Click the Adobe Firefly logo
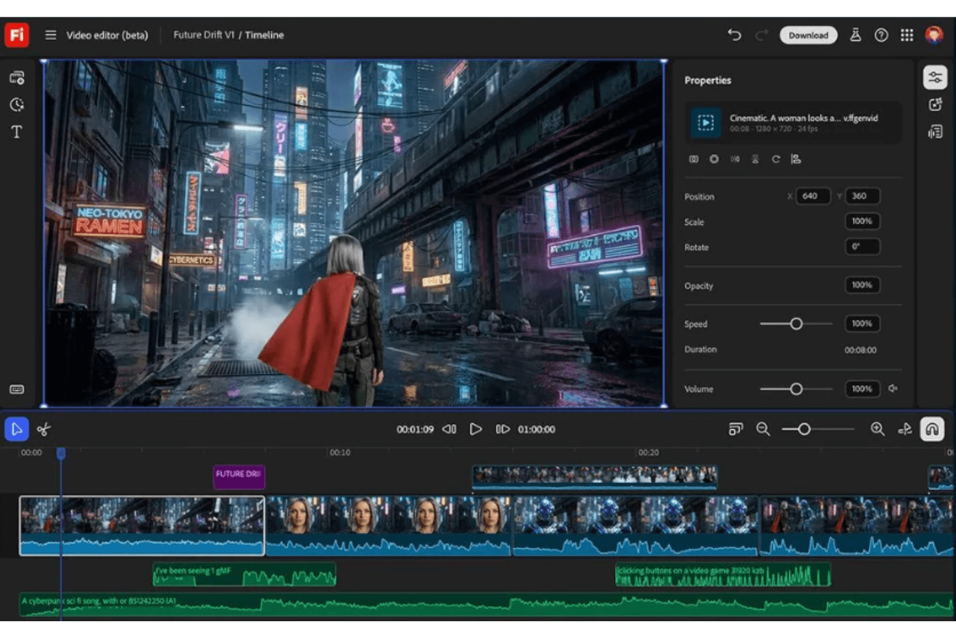 click(x=17, y=35)
